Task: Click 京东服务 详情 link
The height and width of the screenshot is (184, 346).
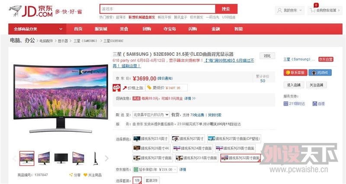Action: tap(183, 169)
